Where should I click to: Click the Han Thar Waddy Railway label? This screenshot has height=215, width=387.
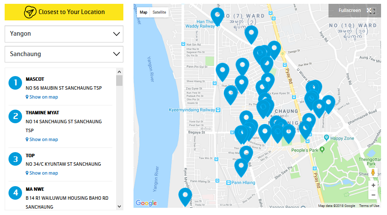200,24
